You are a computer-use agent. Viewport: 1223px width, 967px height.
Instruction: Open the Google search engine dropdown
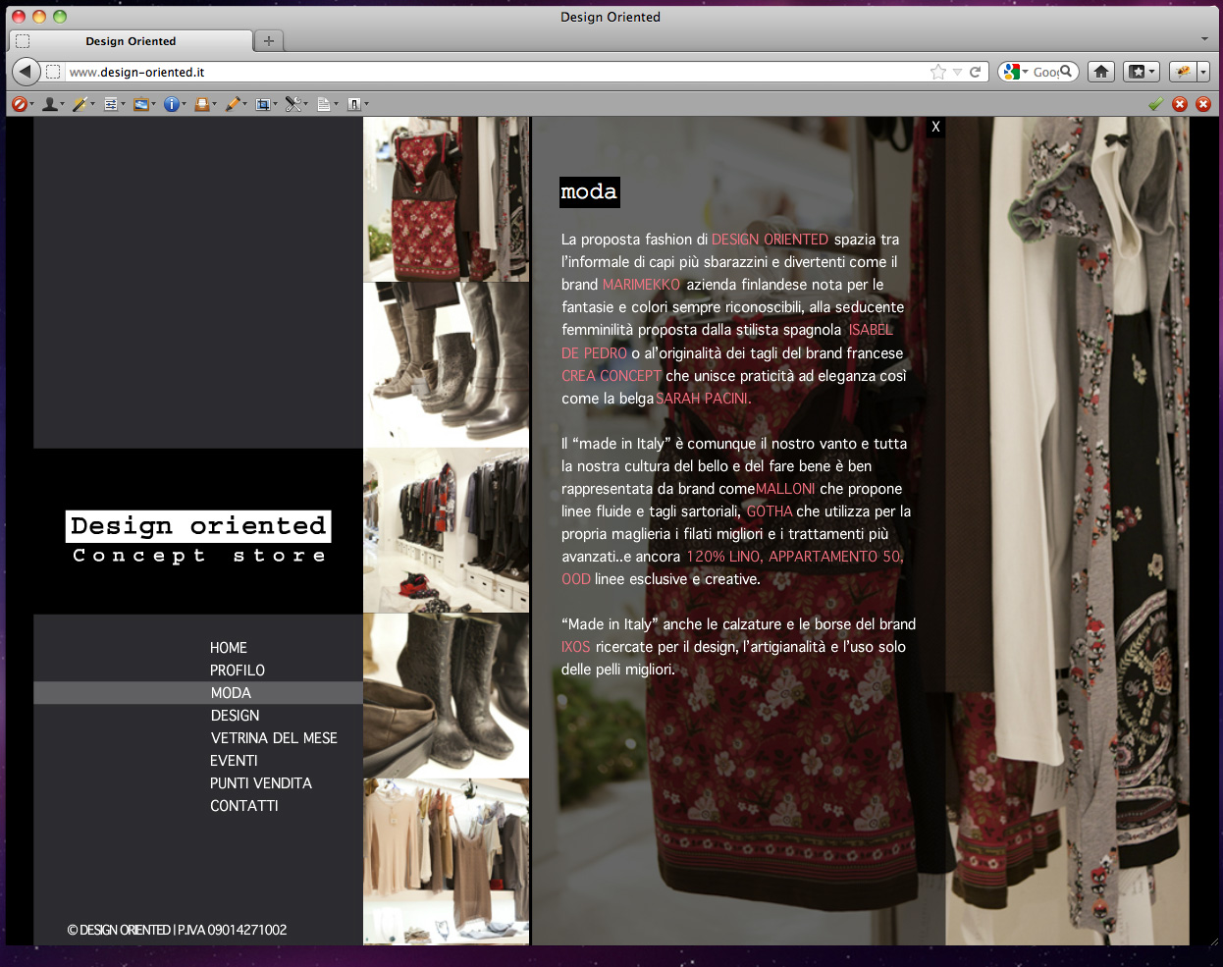[1015, 72]
